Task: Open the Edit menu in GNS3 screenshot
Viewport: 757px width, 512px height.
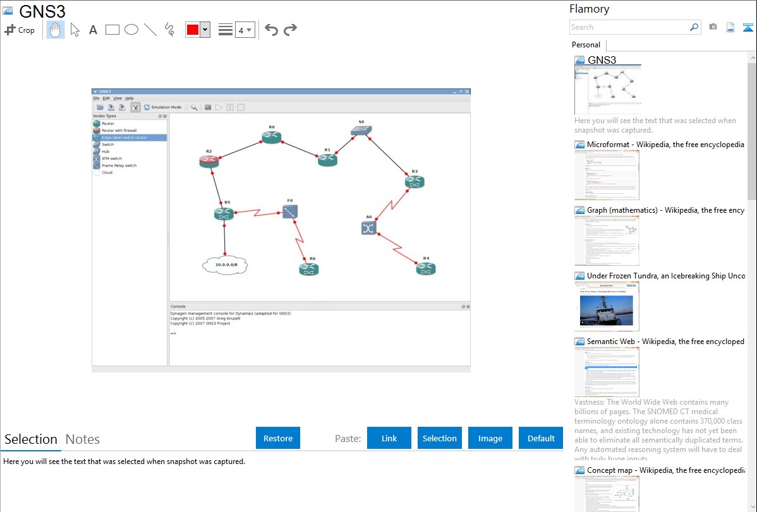Action: pyautogui.click(x=106, y=98)
